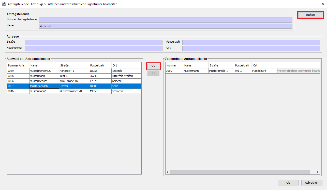
Task: Select Mustermann name cell in row 0055
Action: [x=44, y=76]
